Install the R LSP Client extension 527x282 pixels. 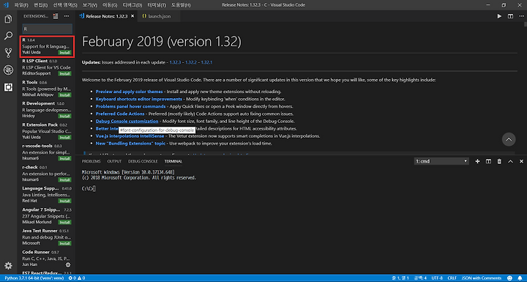[x=64, y=74]
